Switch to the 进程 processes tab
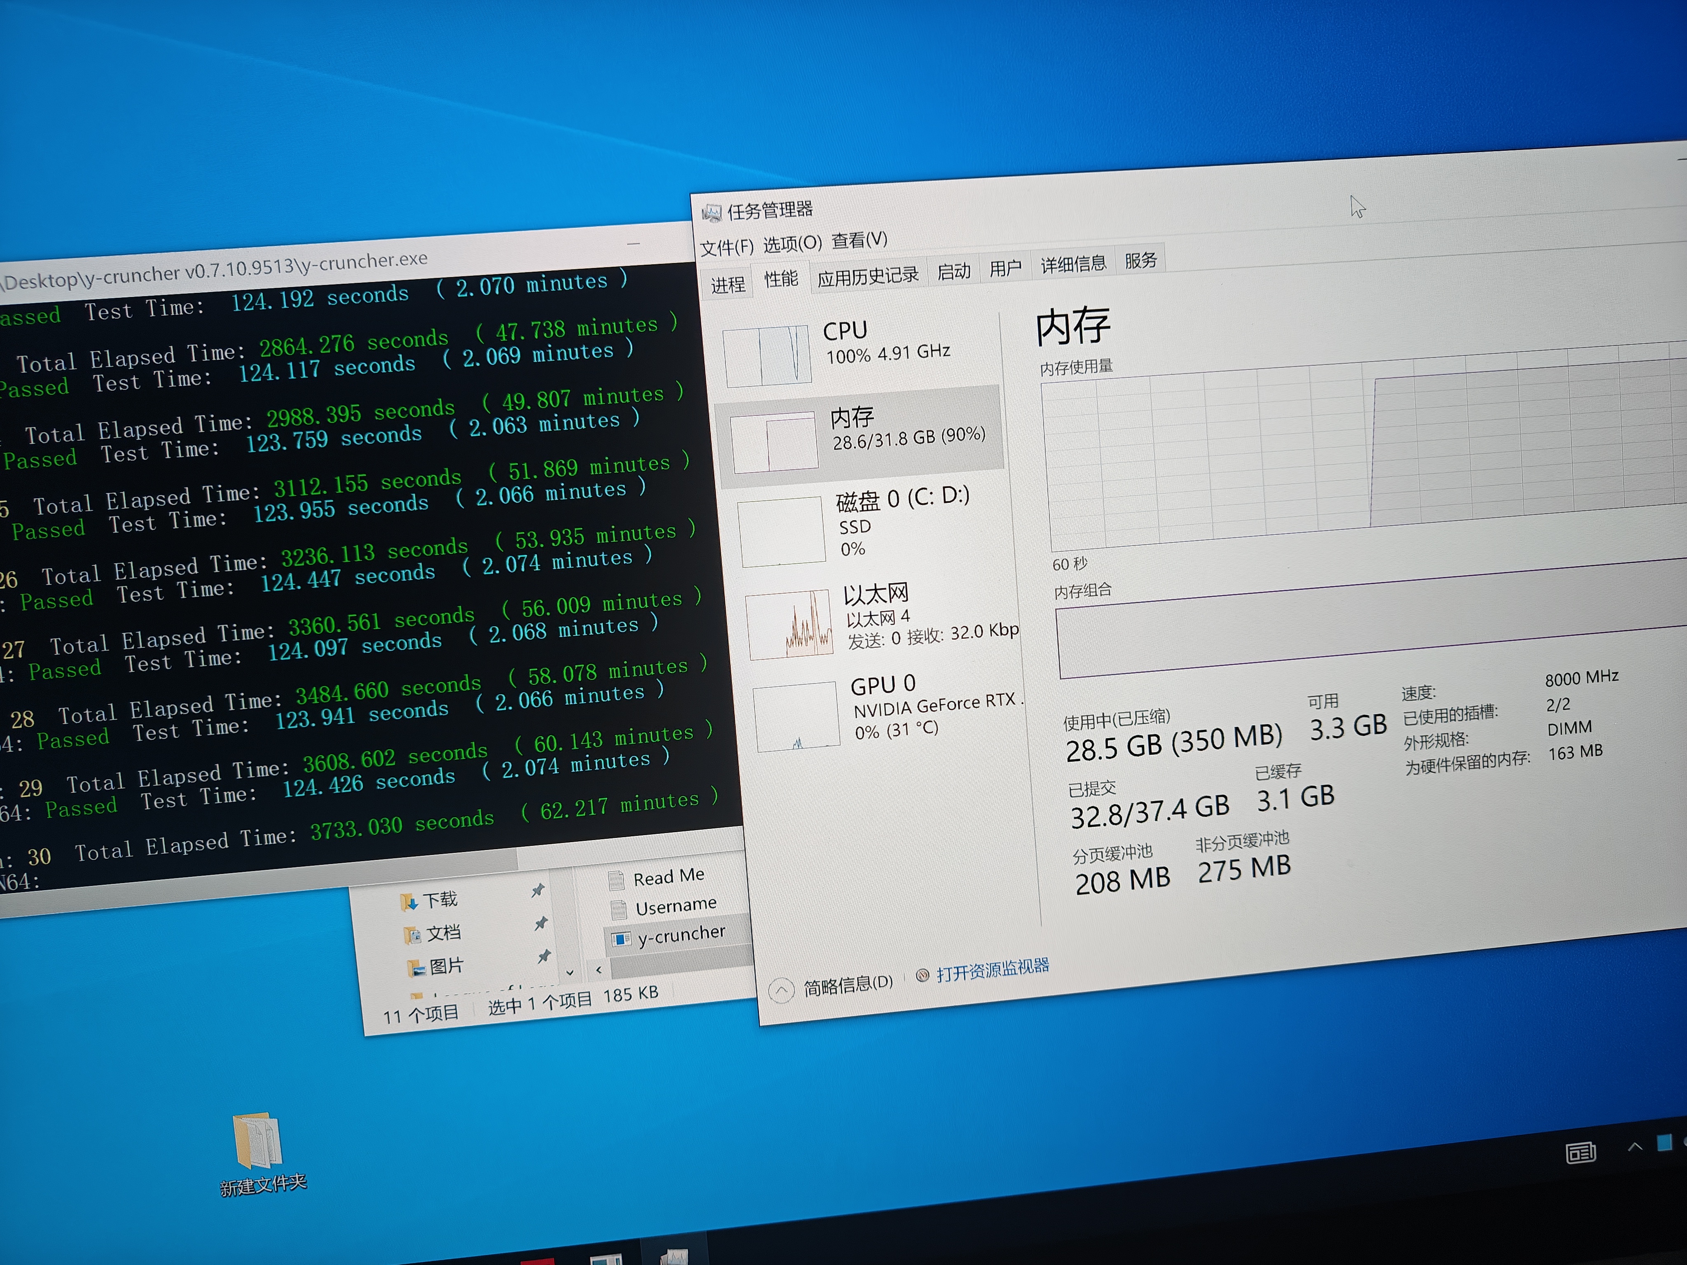The width and height of the screenshot is (1687, 1265). point(728,285)
